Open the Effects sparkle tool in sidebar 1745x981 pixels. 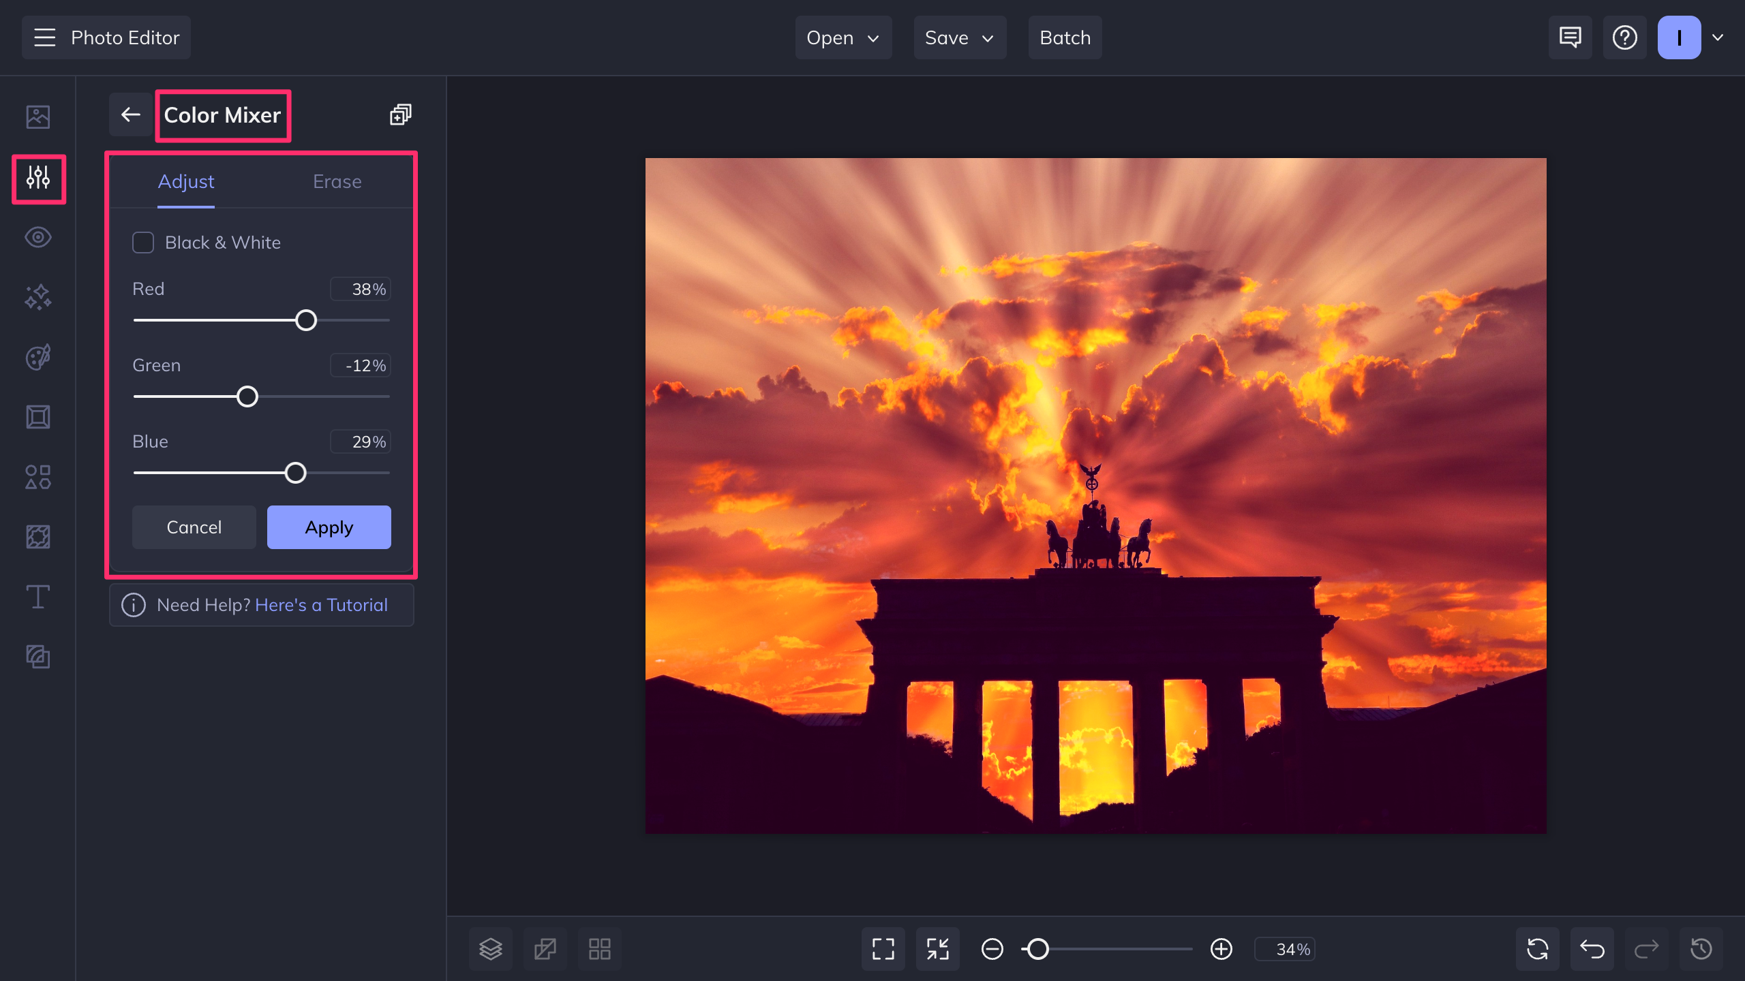pyautogui.click(x=38, y=297)
